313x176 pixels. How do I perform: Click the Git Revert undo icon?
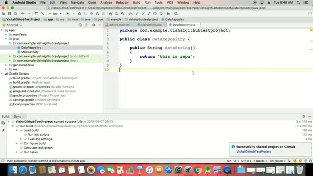point(161,14)
